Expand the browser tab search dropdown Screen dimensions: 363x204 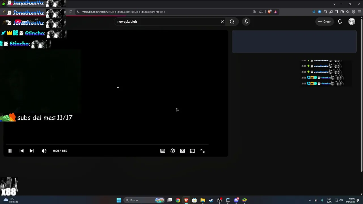334,4
